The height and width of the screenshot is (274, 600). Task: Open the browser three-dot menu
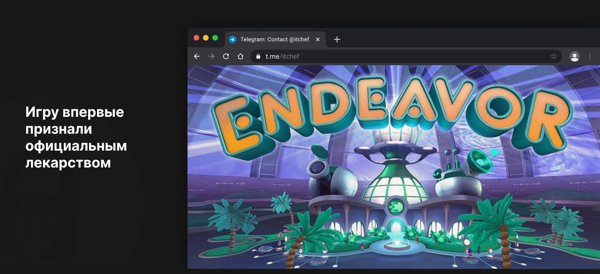click(590, 56)
